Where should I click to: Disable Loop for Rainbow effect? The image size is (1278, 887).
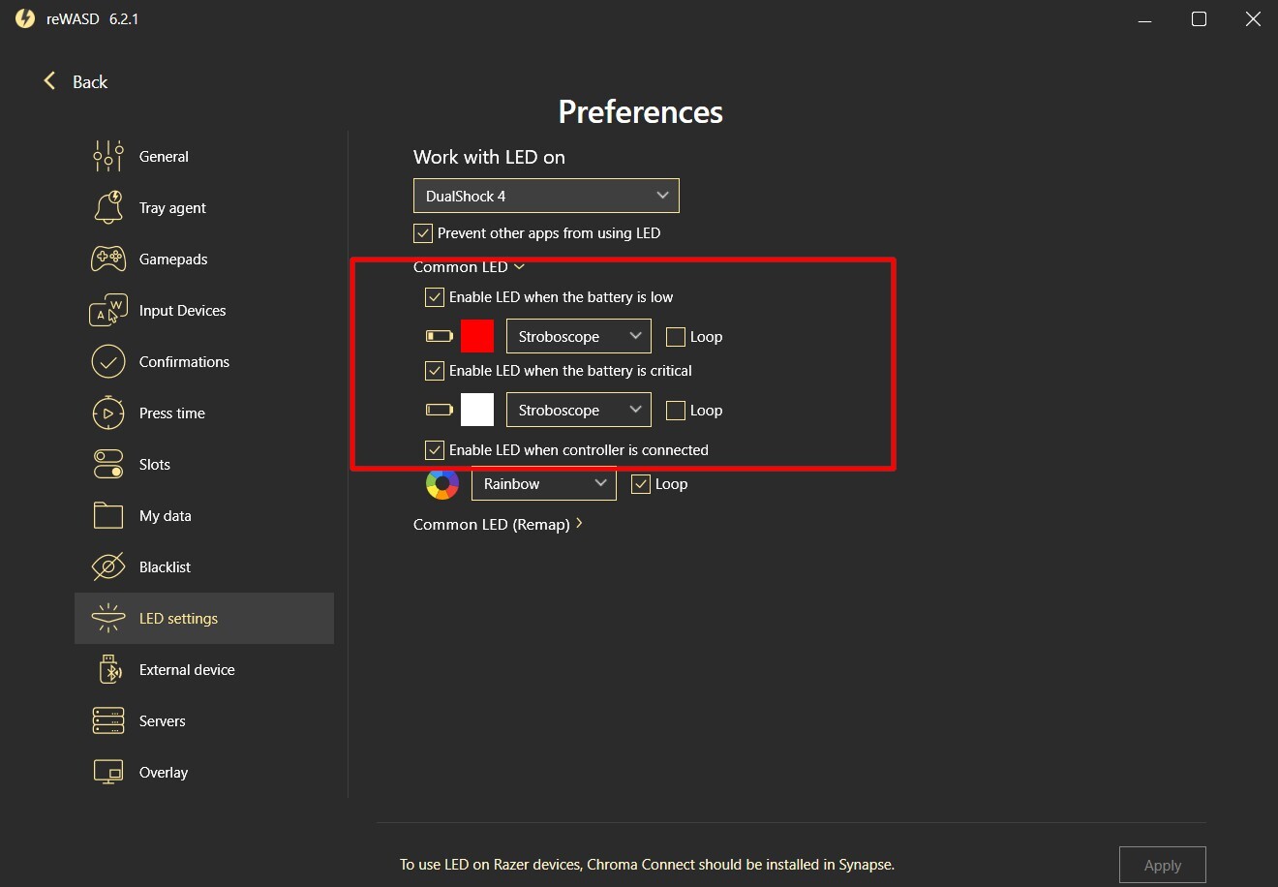point(641,484)
